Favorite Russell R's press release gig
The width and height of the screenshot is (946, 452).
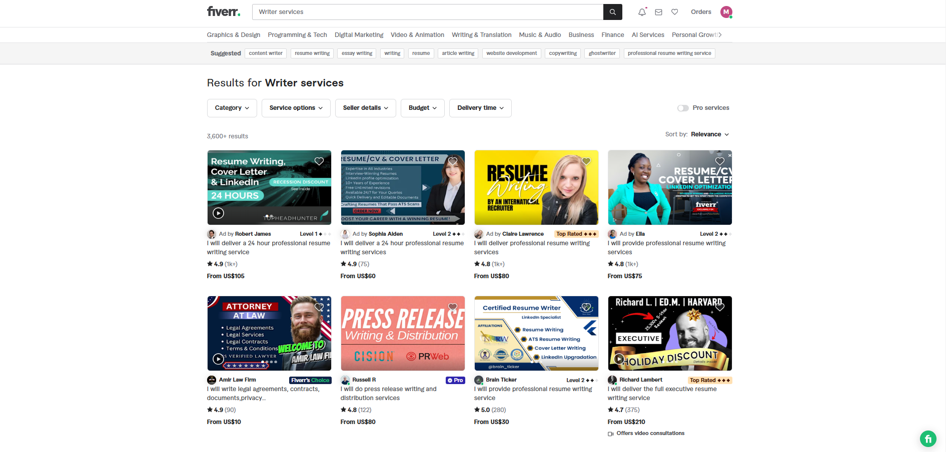(452, 307)
